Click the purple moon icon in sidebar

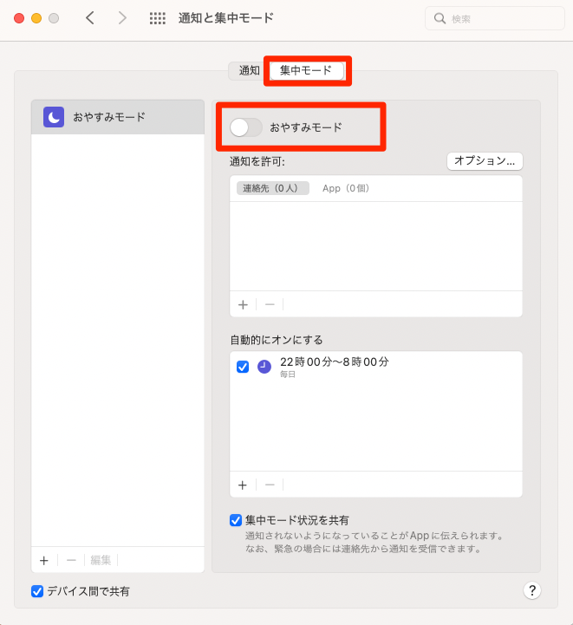[x=54, y=117]
